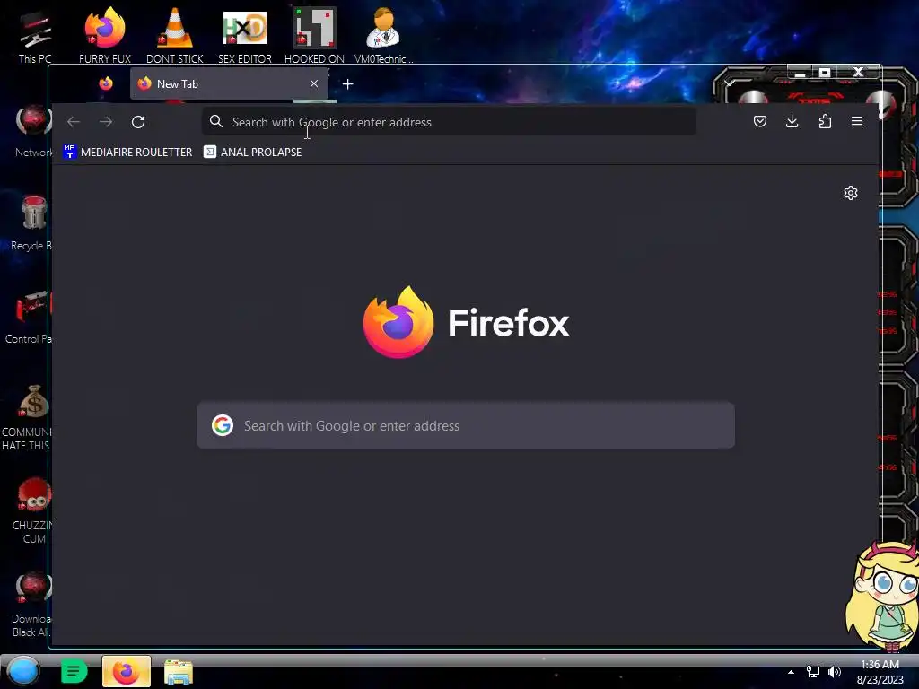
Task: Click the cartoon girl desktop mascot
Action: click(881, 597)
